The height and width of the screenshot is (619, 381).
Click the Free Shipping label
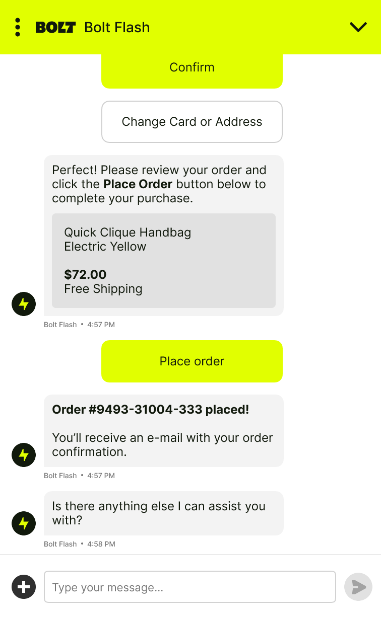coord(103,289)
